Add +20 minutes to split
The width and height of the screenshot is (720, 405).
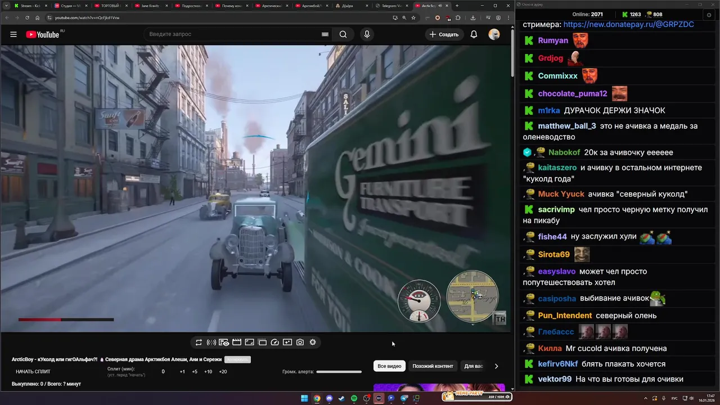[x=223, y=372]
